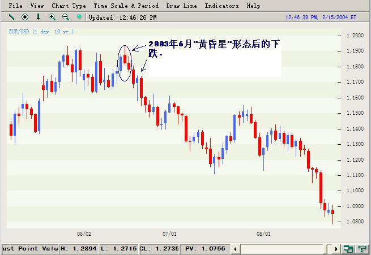This screenshot has height=255, width=371.
Task: Click the 1.0800 price axis label
Action: 355,222
